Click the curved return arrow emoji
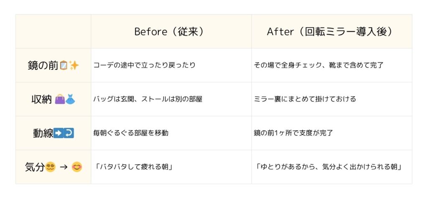428x200 pixels. point(69,134)
